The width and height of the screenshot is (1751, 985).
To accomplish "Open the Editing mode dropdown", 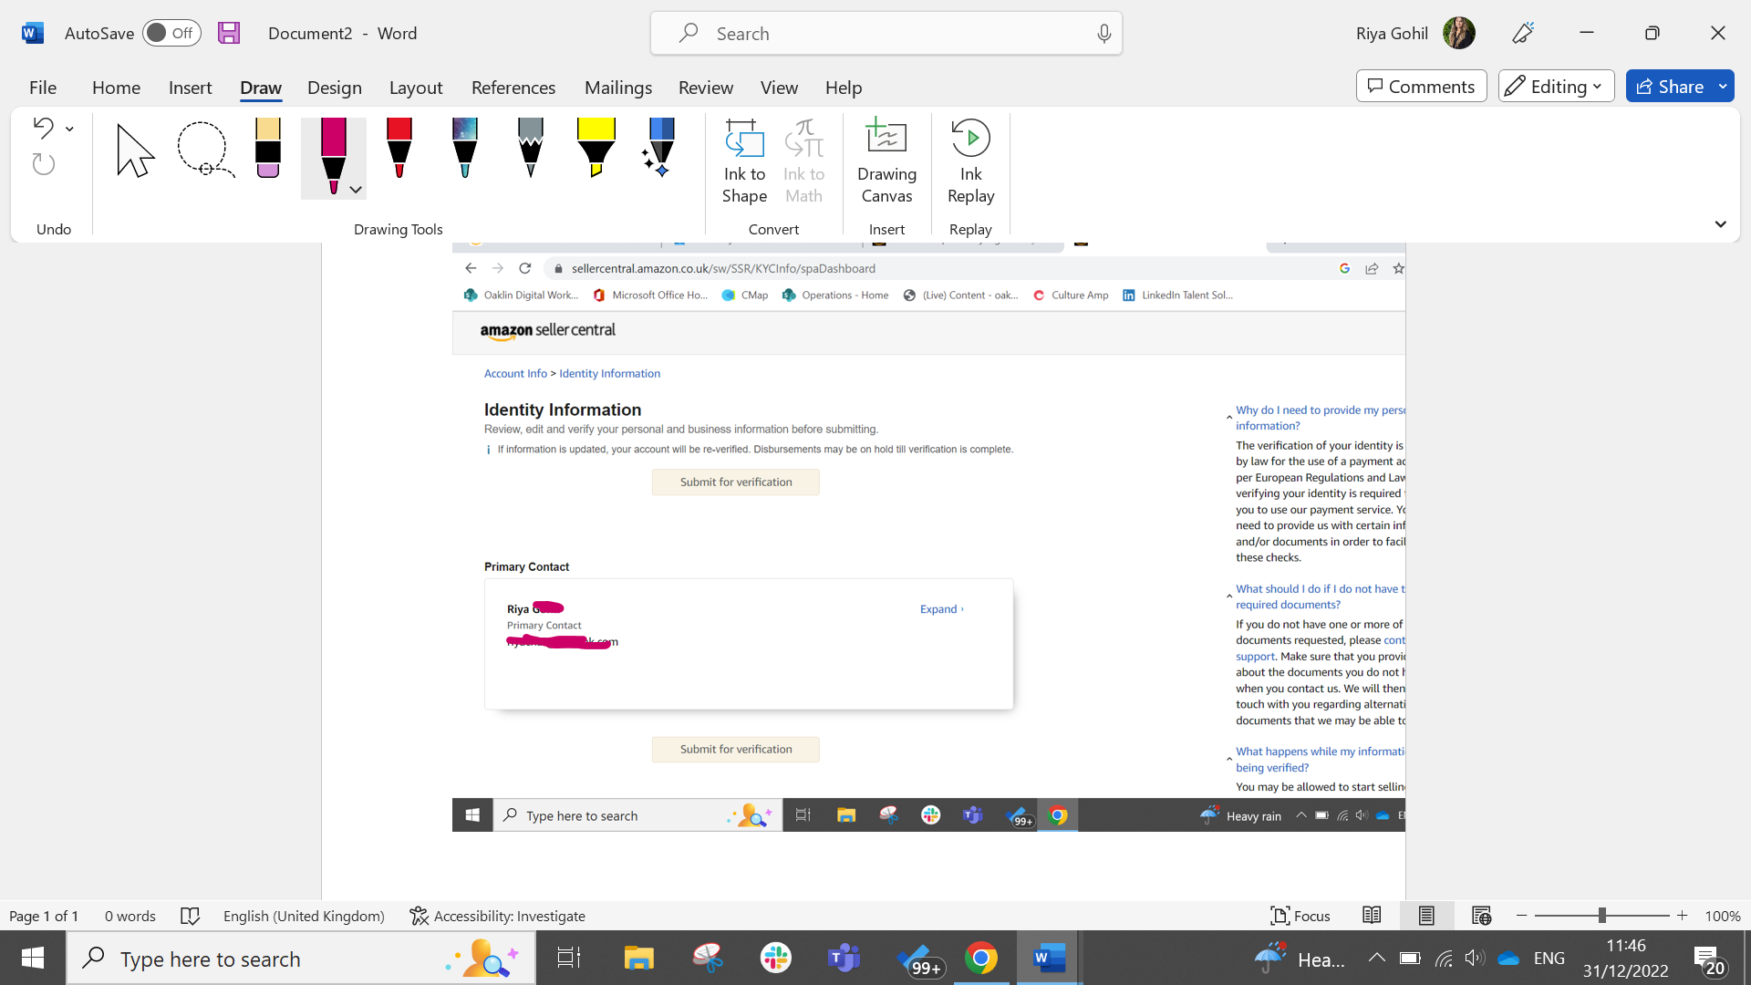I will click(1556, 86).
